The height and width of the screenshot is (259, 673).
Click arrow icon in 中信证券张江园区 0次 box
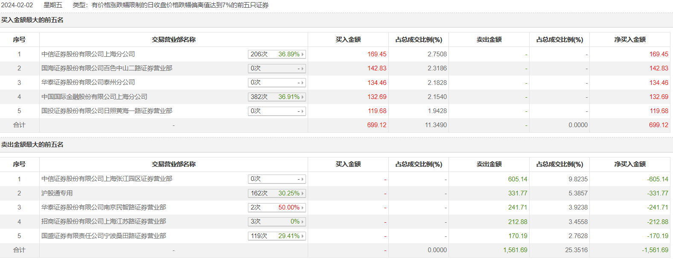303,179
